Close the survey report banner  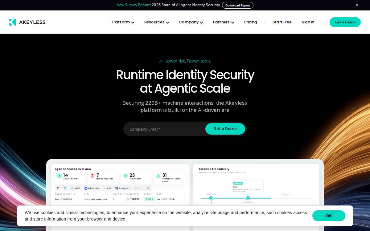[357, 5]
